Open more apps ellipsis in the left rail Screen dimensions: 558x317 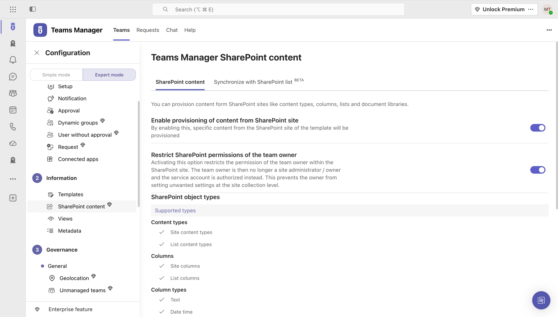tap(13, 179)
